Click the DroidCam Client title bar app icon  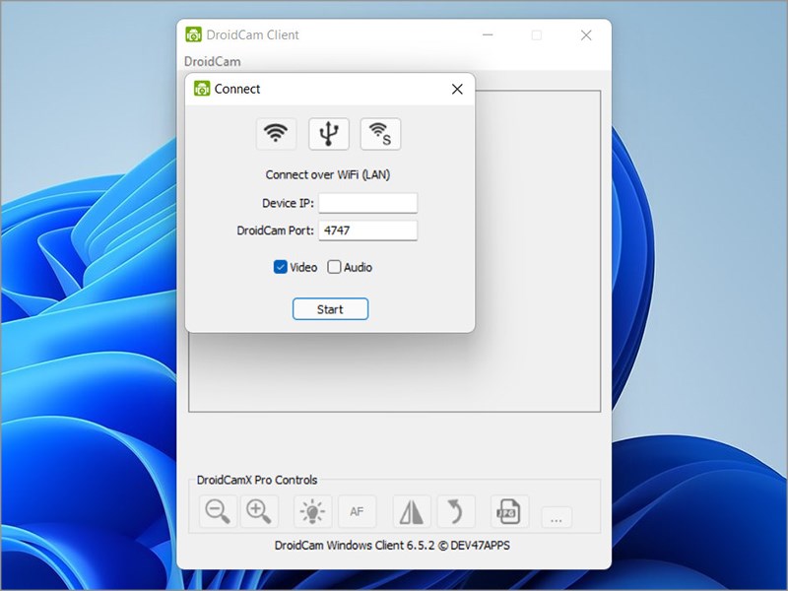[193, 34]
